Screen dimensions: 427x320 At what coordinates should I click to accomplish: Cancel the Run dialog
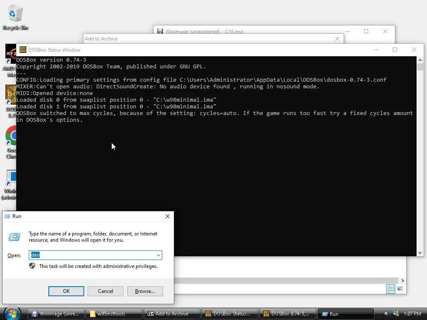point(105,291)
